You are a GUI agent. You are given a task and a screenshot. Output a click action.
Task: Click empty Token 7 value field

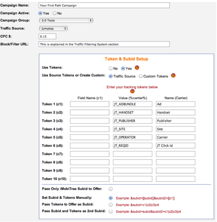pyautogui.click(x=132, y=154)
